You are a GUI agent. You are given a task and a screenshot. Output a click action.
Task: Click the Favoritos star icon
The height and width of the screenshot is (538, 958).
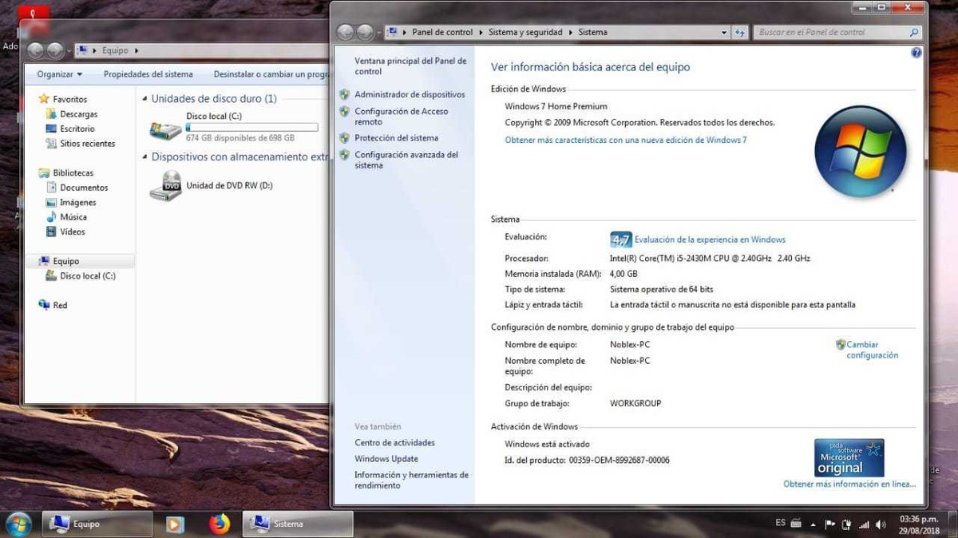tap(44, 99)
